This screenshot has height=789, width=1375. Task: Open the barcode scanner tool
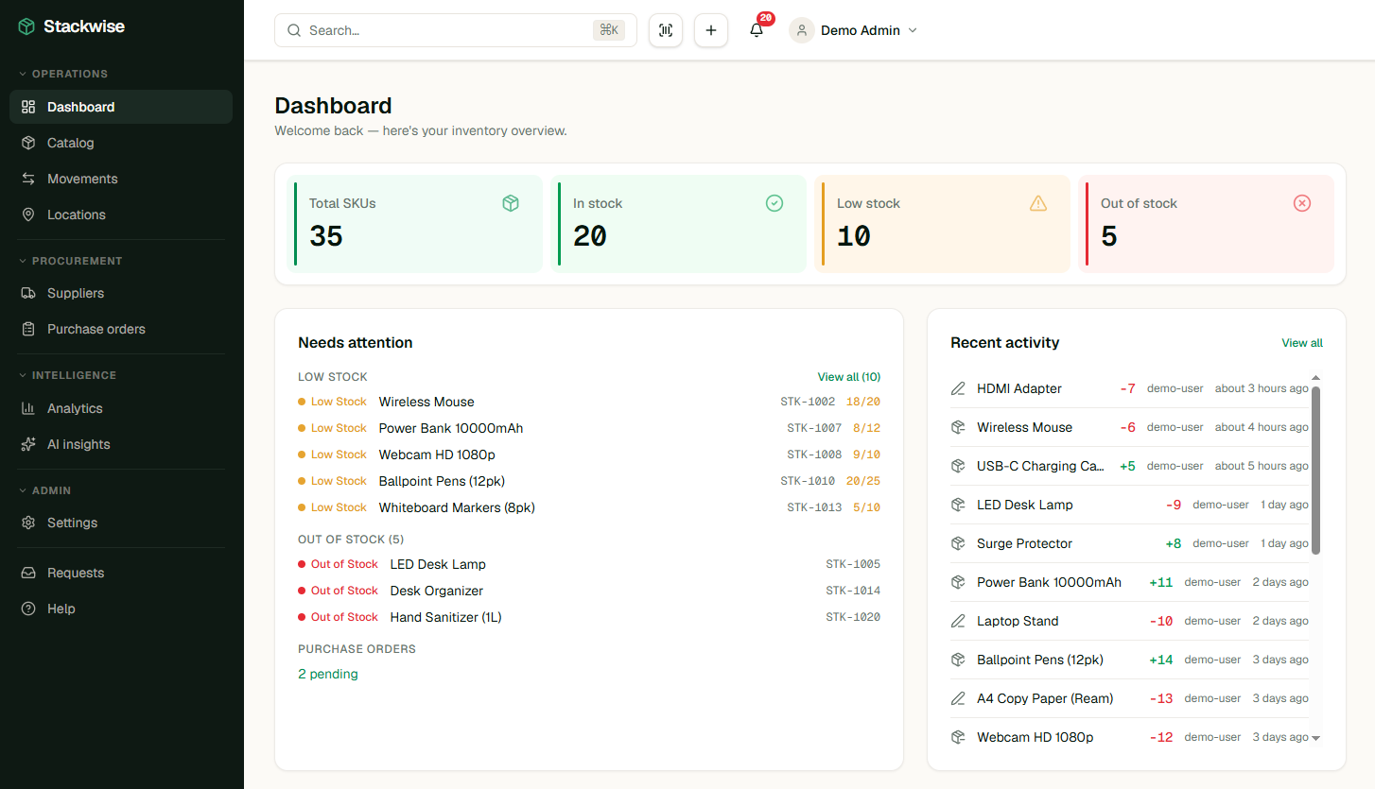pos(665,29)
